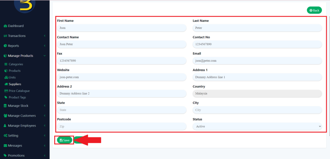Select the Postcode input box
The width and height of the screenshot is (330, 159).
click(121, 127)
